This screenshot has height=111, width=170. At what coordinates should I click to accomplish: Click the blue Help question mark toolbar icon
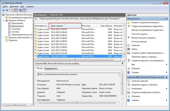tap(20, 10)
